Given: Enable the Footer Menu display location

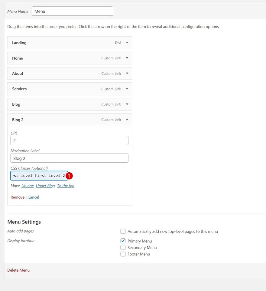Looking at the screenshot, I should coord(123,254).
